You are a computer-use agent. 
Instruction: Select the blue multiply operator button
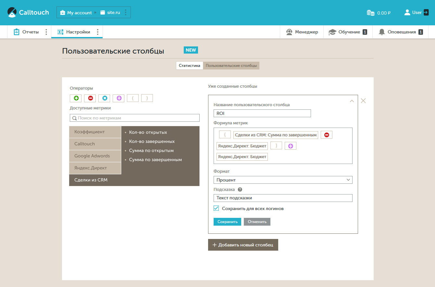(x=104, y=98)
